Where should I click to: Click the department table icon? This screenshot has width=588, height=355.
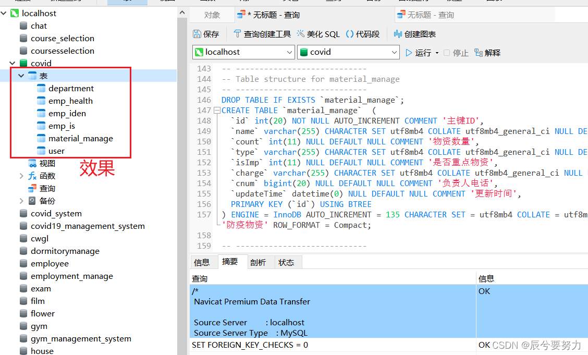[41, 89]
